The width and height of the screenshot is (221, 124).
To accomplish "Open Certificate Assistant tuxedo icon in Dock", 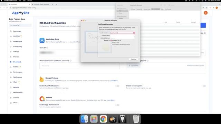I will click(122, 119).
